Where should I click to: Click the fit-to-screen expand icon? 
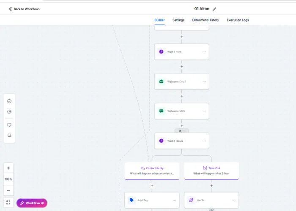pos(8,203)
